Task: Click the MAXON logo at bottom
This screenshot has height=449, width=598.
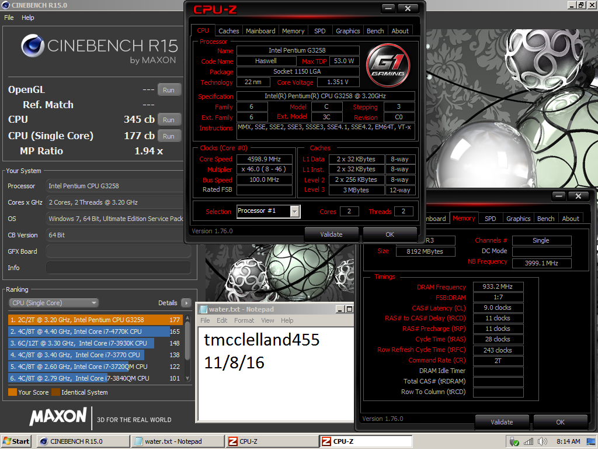Action: point(58,416)
